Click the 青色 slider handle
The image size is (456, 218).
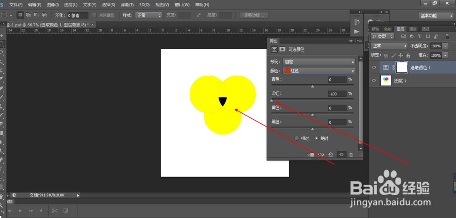313,86
